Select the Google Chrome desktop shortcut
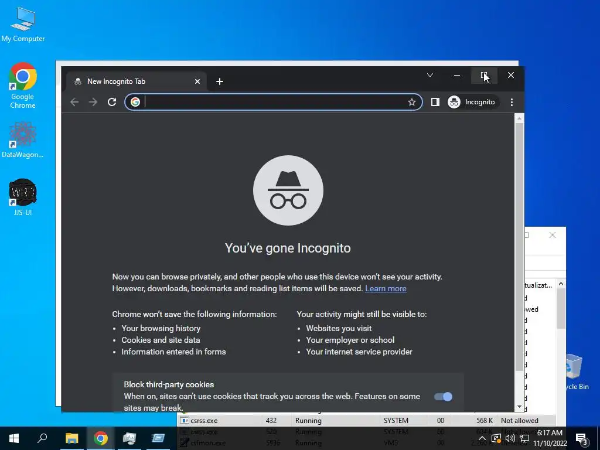The height and width of the screenshot is (450, 600). [23, 86]
